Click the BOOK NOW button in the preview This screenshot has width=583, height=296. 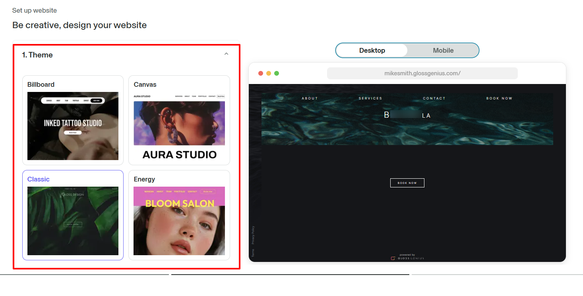click(x=407, y=183)
